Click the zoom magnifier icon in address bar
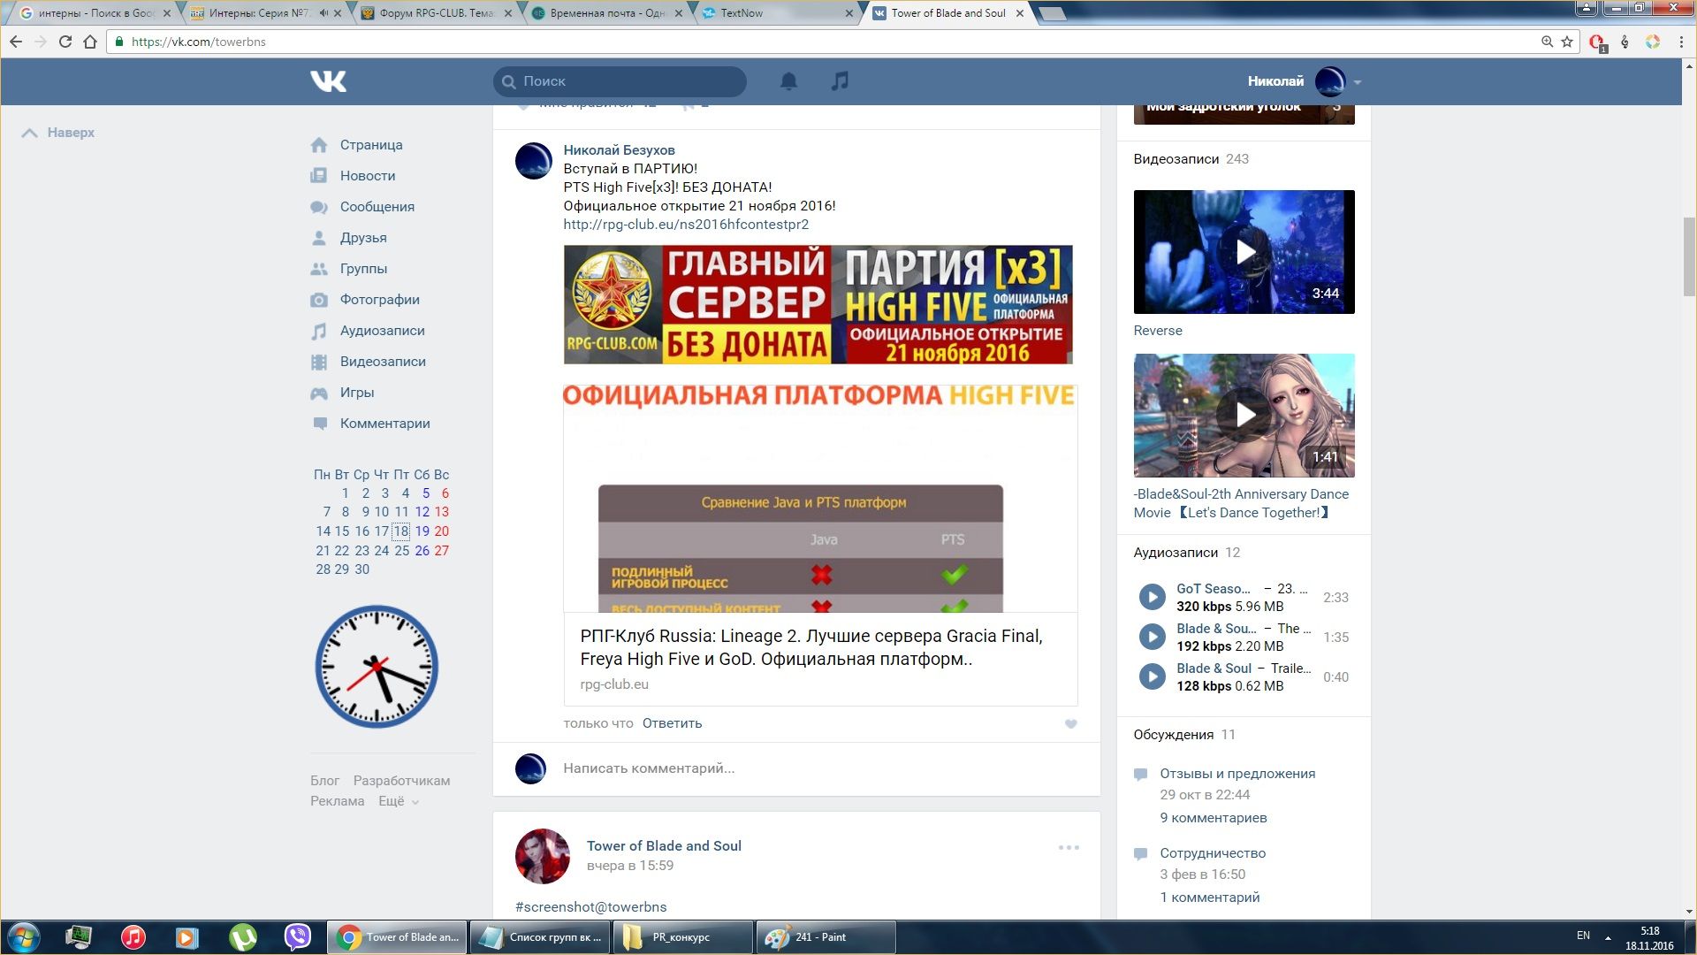Screen dimensions: 1697x955 (1547, 42)
